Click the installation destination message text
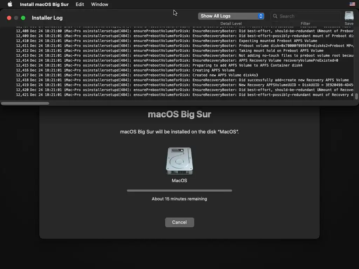This screenshot has height=269, width=359. pos(179,132)
